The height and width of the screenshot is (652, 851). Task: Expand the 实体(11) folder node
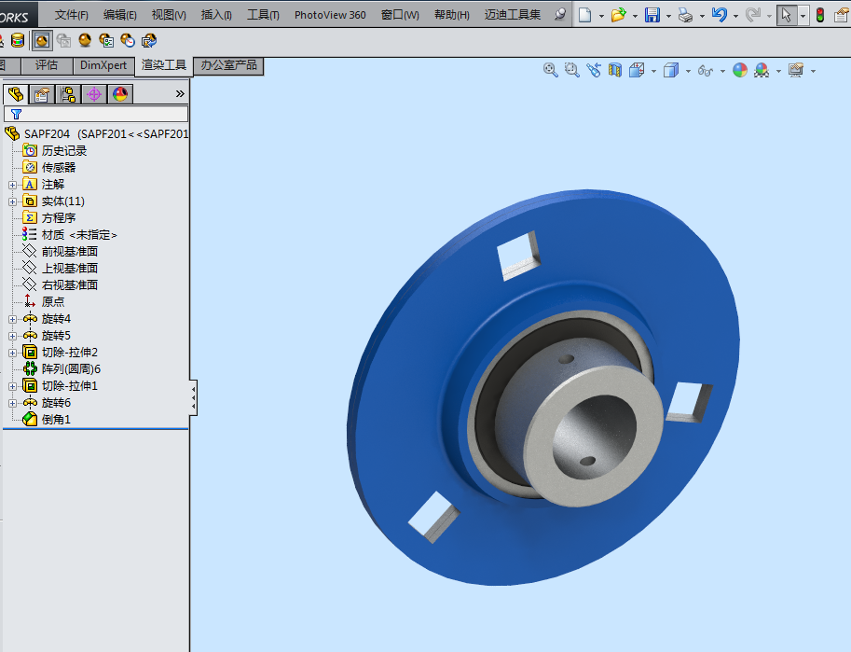[x=12, y=201]
